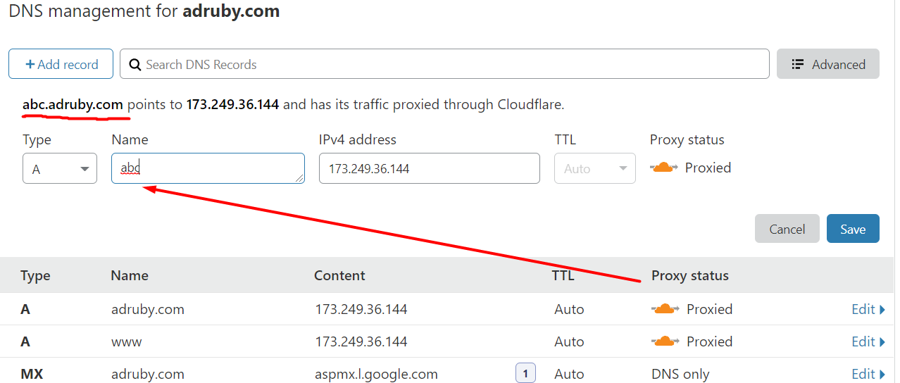The image size is (900, 383).
Task: Click proxy cloud icon for adruby.com A record
Action: [x=665, y=309]
